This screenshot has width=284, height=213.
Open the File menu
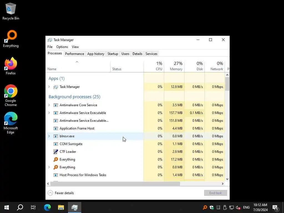(x=50, y=47)
